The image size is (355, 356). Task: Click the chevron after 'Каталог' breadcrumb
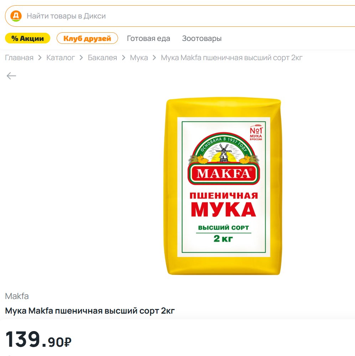coord(81,58)
